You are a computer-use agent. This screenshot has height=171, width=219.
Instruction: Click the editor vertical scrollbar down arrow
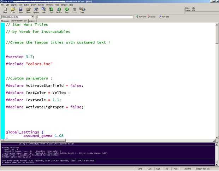tap(217, 137)
